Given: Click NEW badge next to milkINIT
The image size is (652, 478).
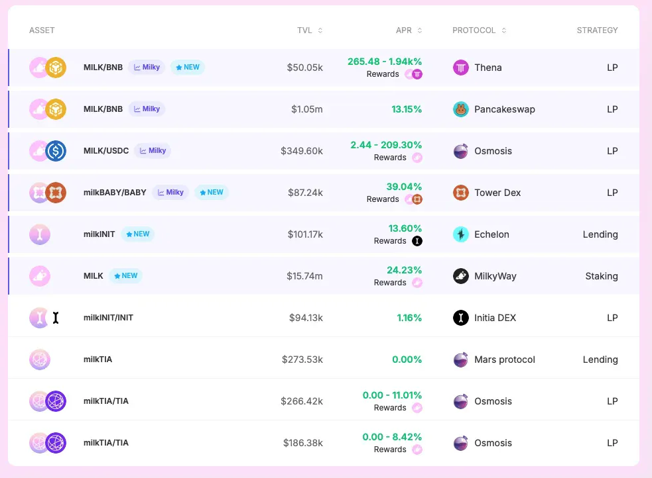Looking at the screenshot, I should click(x=138, y=234).
